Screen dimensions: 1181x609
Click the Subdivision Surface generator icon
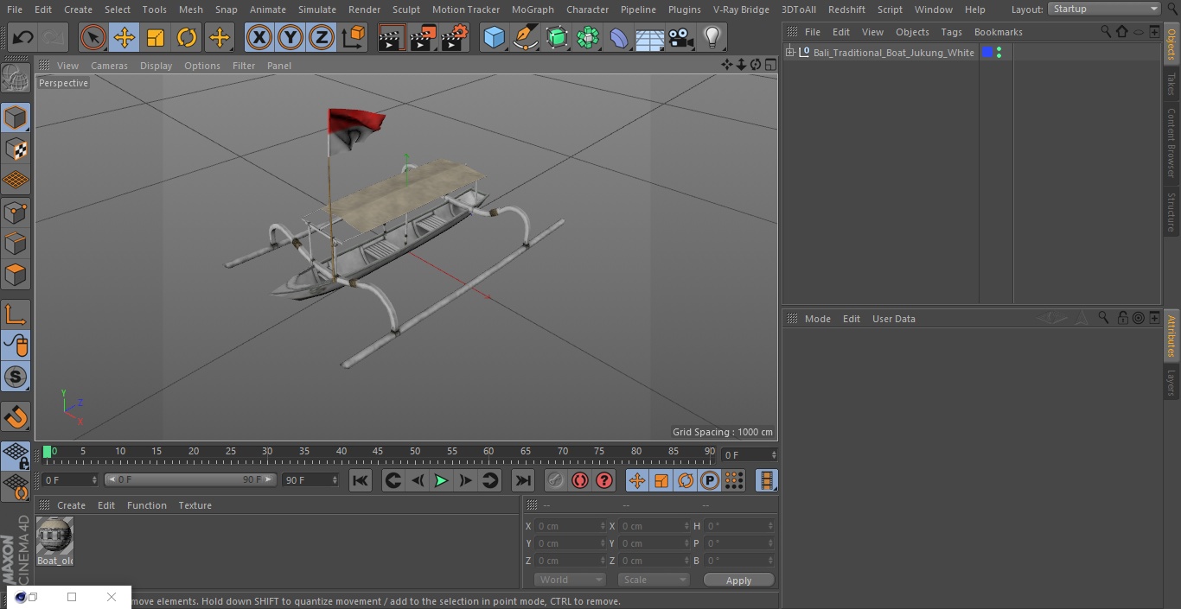557,37
